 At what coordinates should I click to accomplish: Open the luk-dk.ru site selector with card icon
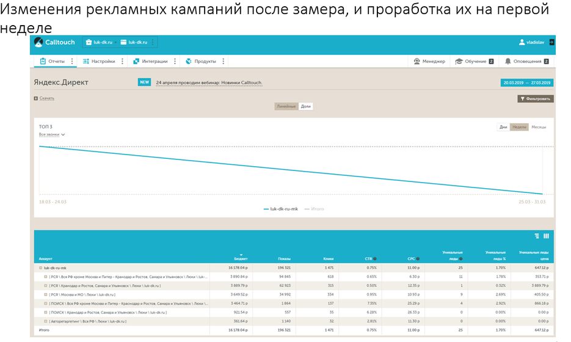134,42
